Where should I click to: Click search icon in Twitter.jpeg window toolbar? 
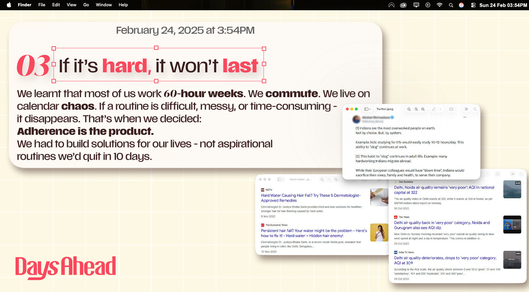click(475, 109)
